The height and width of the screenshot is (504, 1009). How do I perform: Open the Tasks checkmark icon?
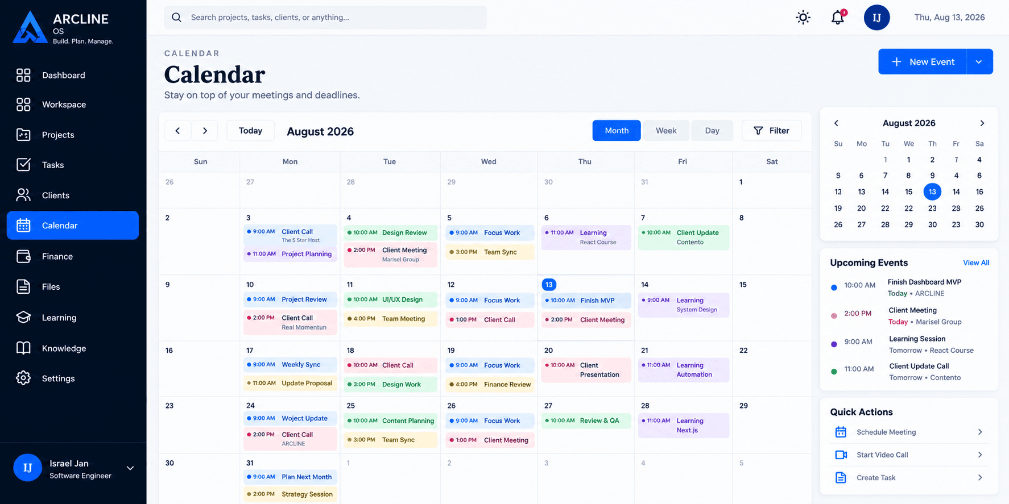pos(23,165)
